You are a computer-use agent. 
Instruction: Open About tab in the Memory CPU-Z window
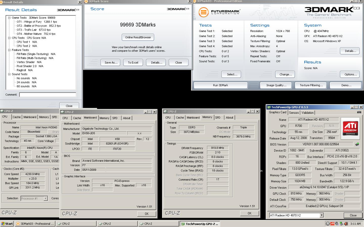click(230, 118)
